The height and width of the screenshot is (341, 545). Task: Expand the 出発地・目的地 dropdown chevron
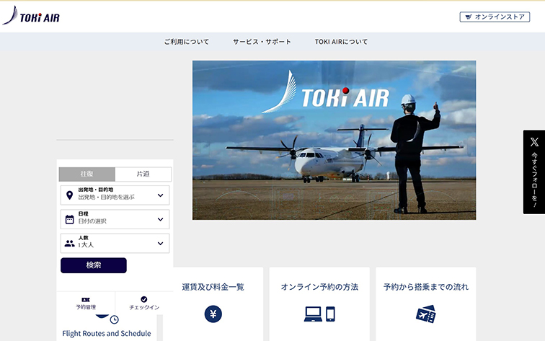(x=160, y=195)
